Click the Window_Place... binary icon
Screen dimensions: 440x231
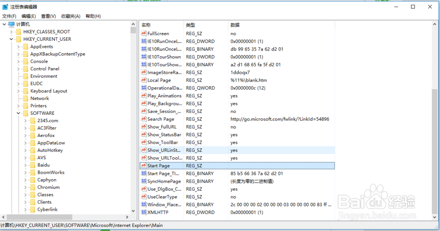pos(144,204)
